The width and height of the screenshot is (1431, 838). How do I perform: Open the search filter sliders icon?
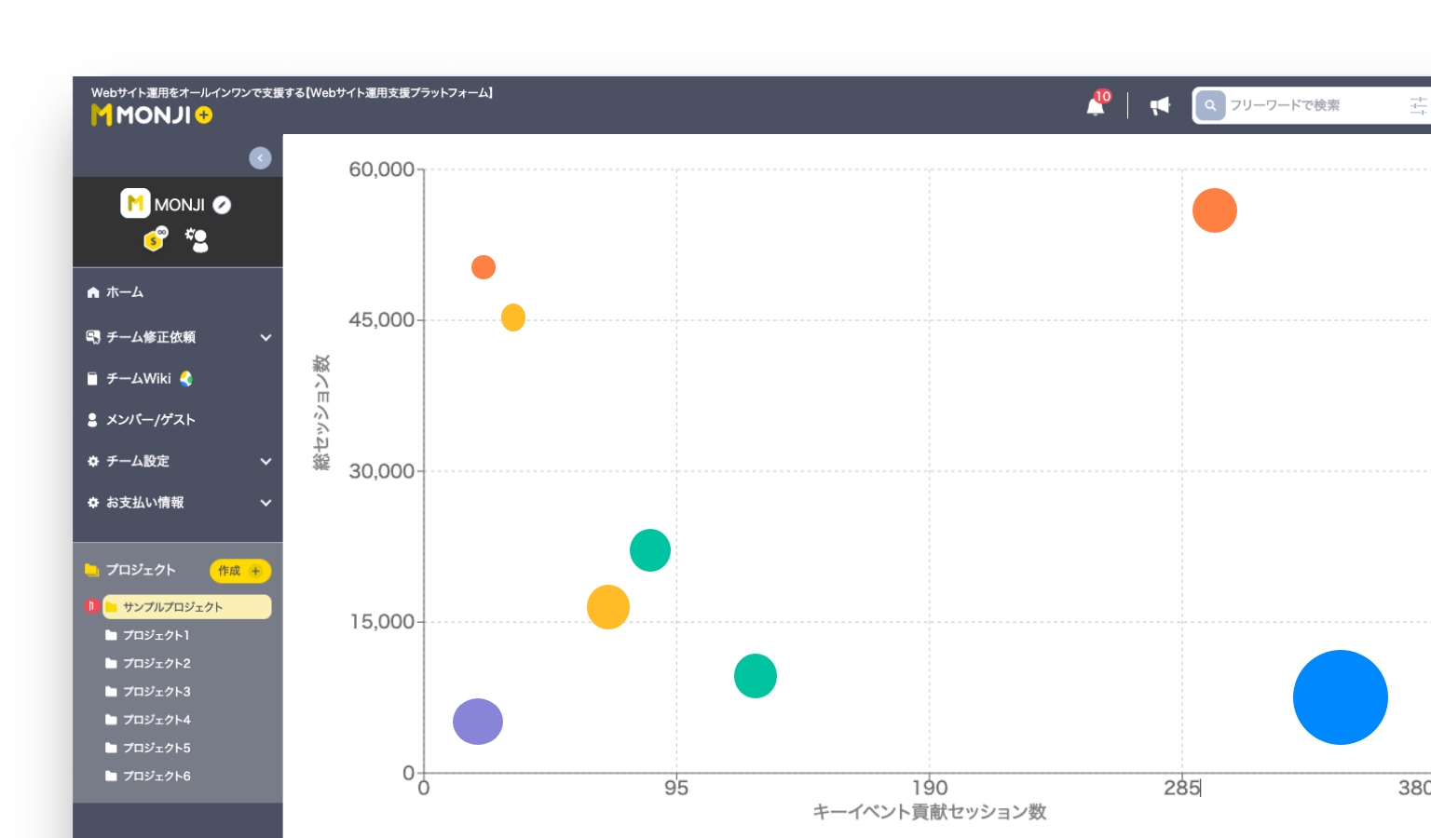1418,105
